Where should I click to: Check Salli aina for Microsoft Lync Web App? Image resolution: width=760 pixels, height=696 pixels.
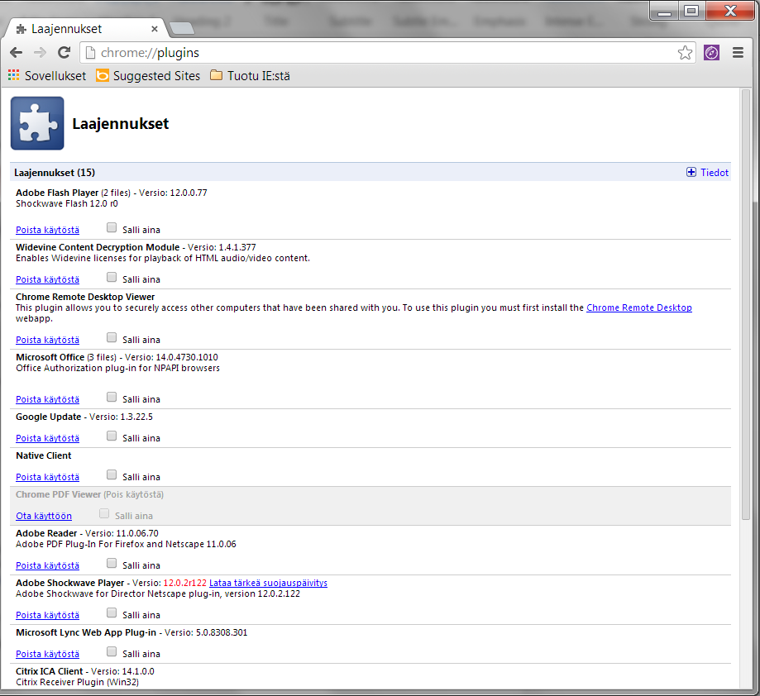(x=112, y=651)
